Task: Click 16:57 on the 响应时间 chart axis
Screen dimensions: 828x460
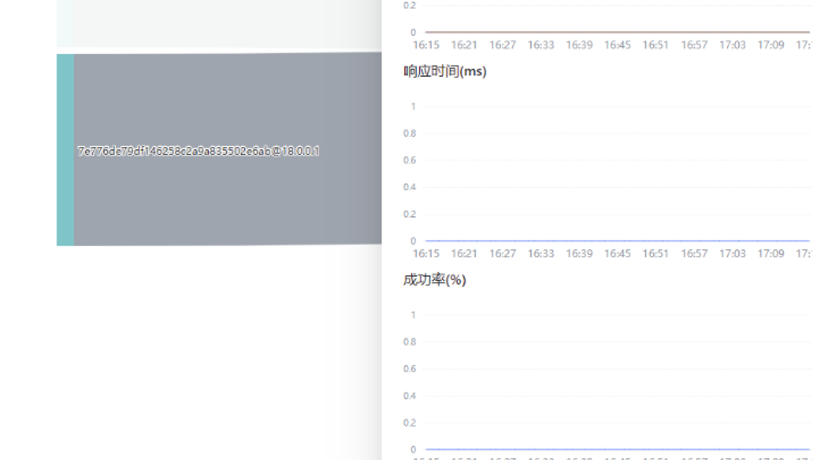Action: pos(694,254)
